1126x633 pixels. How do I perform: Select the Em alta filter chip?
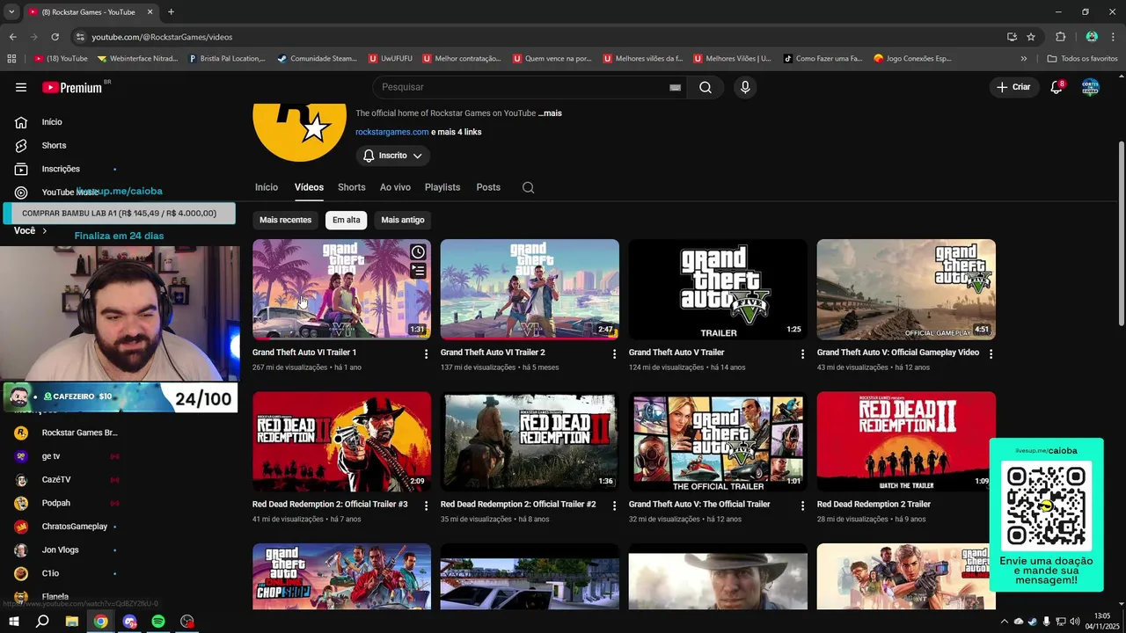pyautogui.click(x=346, y=220)
